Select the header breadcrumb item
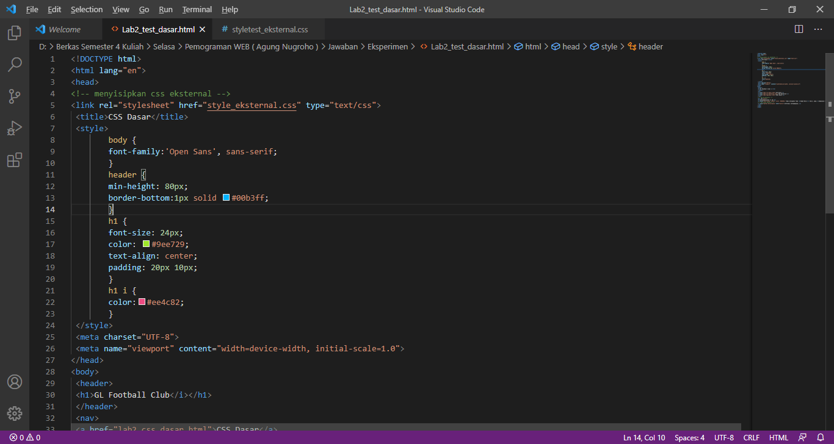The width and height of the screenshot is (834, 444). pyautogui.click(x=649, y=46)
